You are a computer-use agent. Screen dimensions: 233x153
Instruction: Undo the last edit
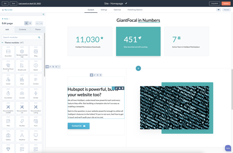(x=37, y=23)
